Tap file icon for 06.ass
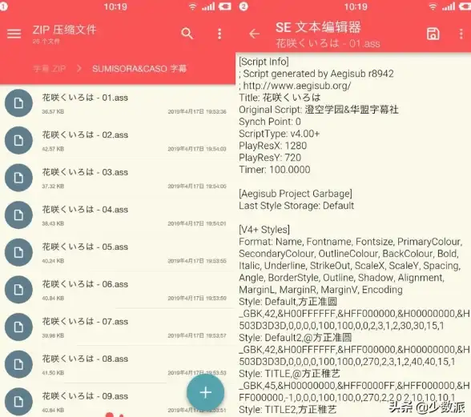 tap(18, 290)
